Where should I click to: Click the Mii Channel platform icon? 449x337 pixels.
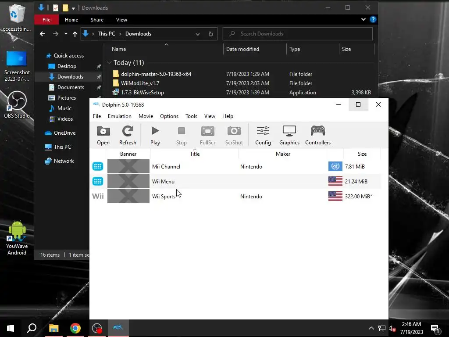point(98,166)
